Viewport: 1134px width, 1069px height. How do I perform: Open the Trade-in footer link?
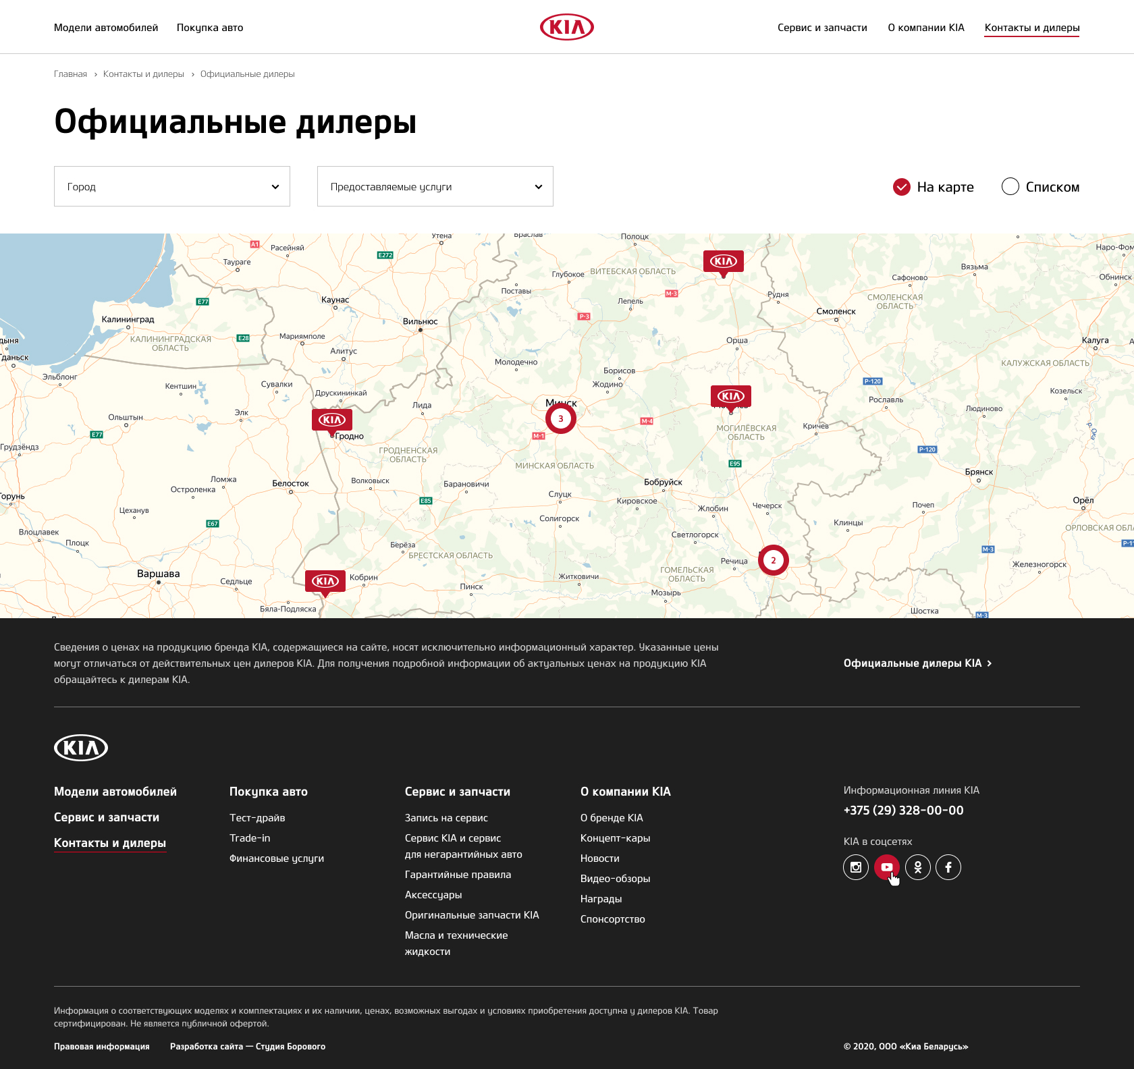(x=250, y=838)
